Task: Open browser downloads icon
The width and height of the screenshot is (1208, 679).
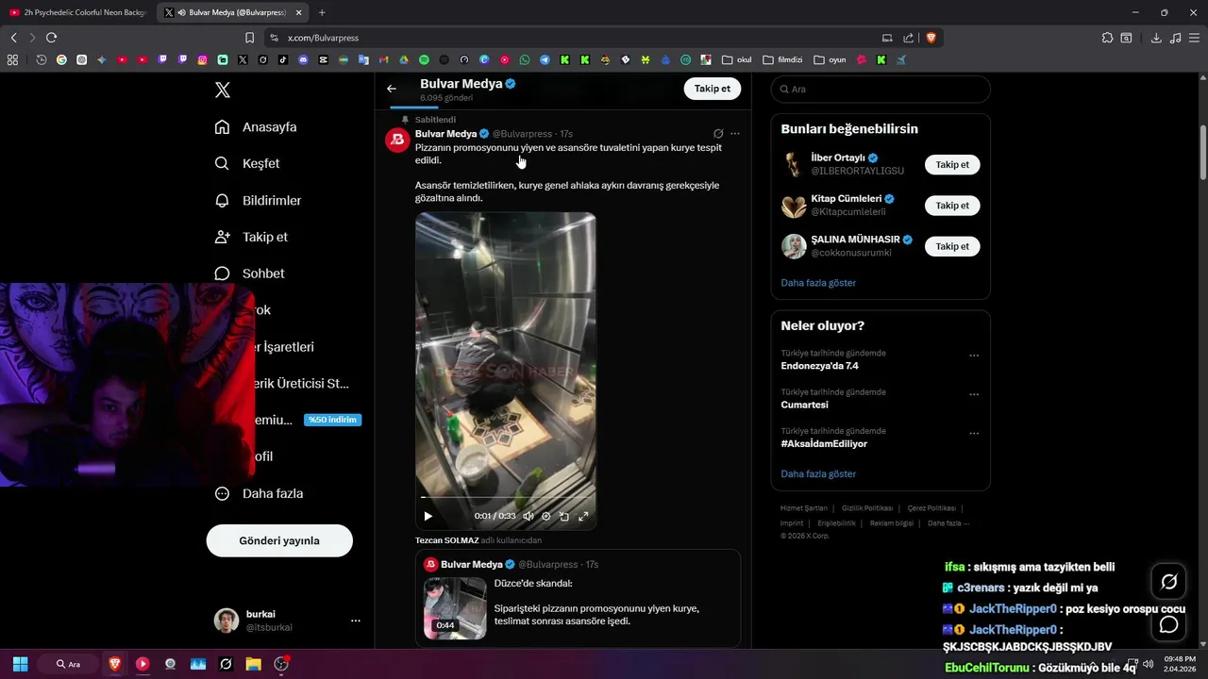Action: [x=1156, y=38]
